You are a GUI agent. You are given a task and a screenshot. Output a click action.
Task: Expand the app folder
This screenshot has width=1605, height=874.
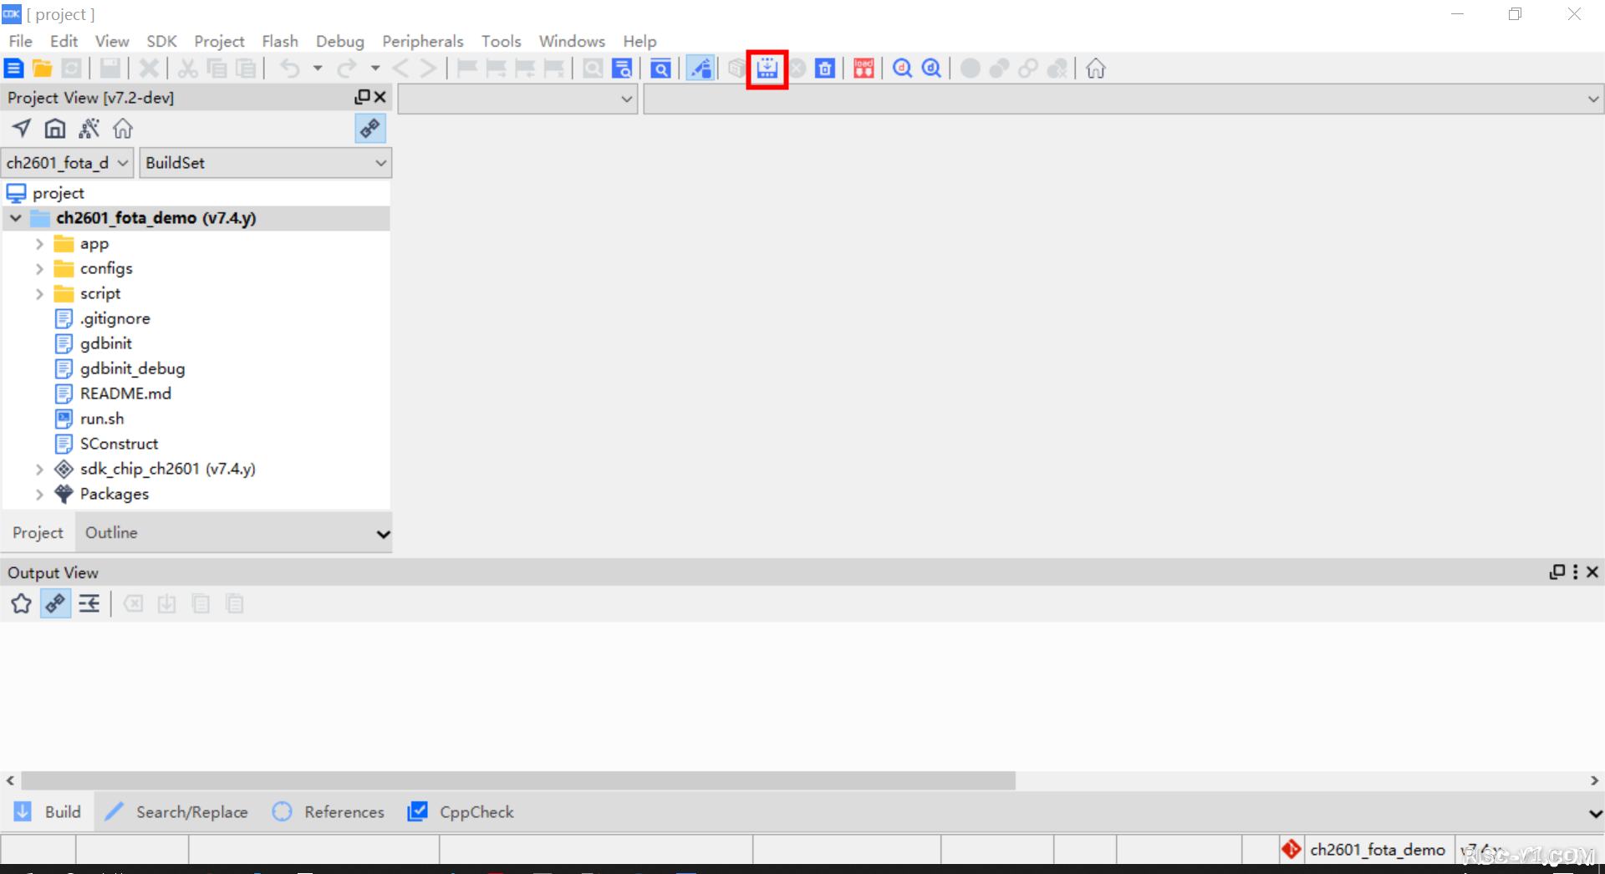click(39, 244)
